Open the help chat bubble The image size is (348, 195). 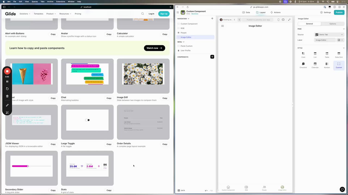coord(342,190)
